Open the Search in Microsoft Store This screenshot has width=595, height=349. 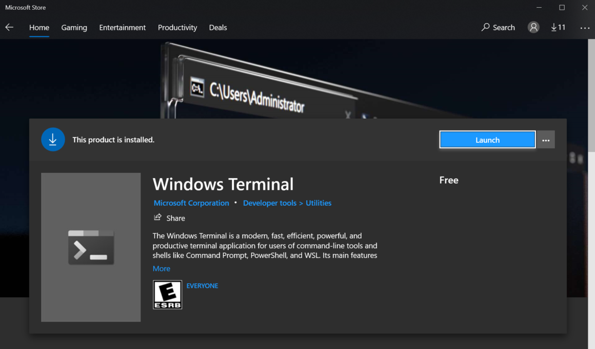pos(498,27)
